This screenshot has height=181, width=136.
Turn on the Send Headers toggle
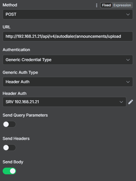click(x=9, y=148)
